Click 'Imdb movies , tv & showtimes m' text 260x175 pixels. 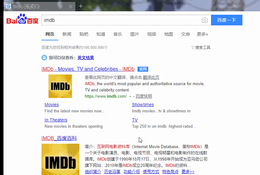tap(161, 111)
